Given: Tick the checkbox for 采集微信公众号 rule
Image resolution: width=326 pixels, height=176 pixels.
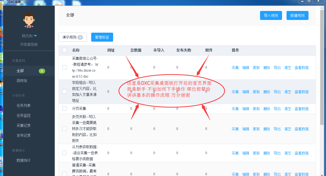Looking at the screenshot, I should tap(64, 67).
